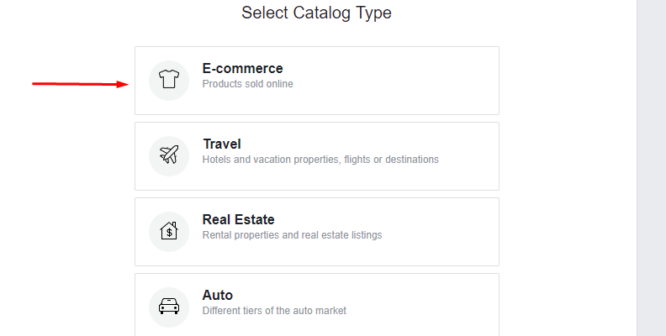Viewport: 666px width, 336px height.
Task: Click the car icon for Auto
Action: click(169, 306)
